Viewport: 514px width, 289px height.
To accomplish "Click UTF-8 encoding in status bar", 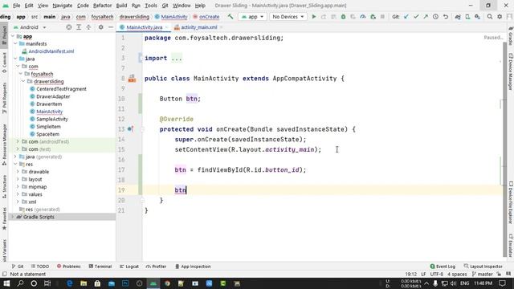I will (x=436, y=274).
